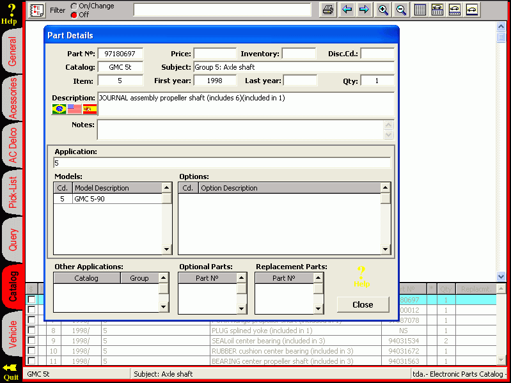
Task: Open the AC Delco tab
Action: (12, 146)
